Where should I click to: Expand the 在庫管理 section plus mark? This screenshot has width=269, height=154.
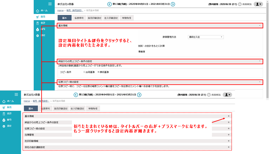229,135
